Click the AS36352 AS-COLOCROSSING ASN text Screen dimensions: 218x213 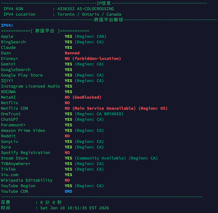(x=85, y=9)
